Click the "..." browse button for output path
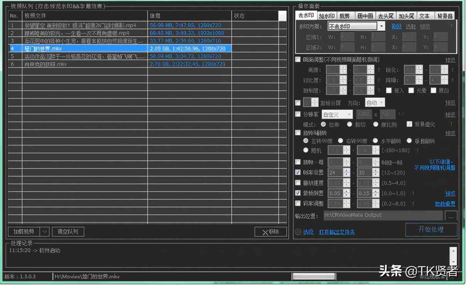This screenshot has height=286, width=467. click(x=451, y=216)
